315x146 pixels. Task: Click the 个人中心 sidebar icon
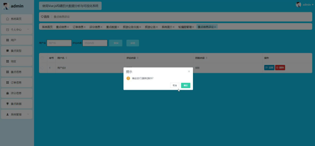[x=8, y=29]
